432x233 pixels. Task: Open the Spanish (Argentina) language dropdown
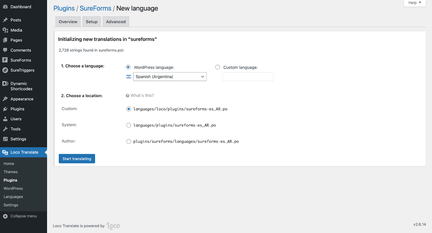pyautogui.click(x=170, y=77)
